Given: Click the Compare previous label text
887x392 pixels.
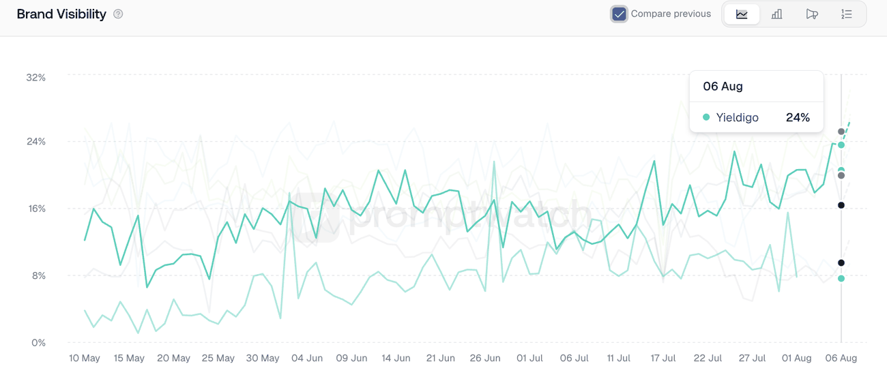Looking at the screenshot, I should pyautogui.click(x=671, y=14).
